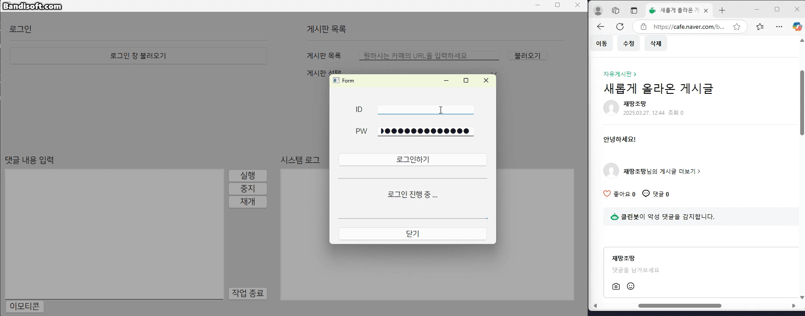Viewport: 805px width, 316px height.
Task: Click the scroll-right arrow of horizontal scrollbar
Action: tap(794, 306)
